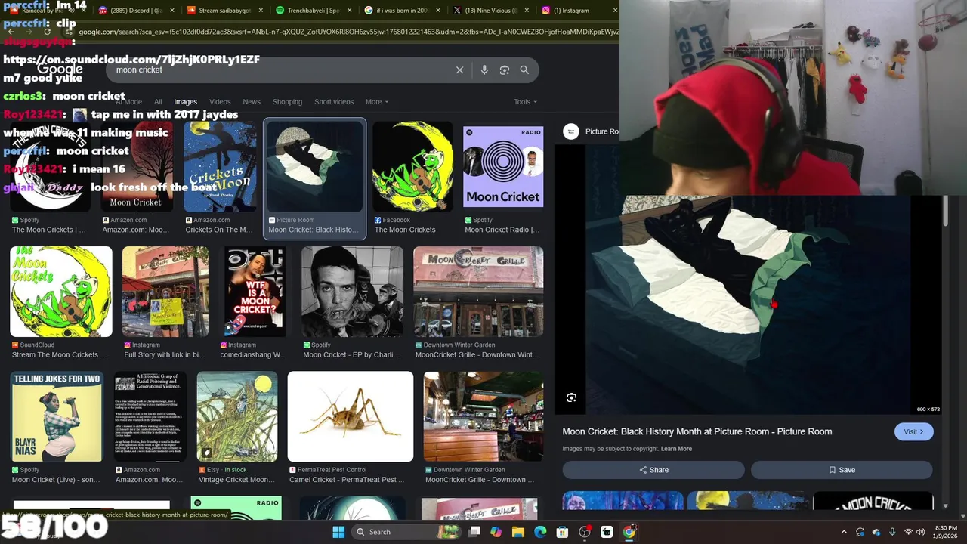Open the tray microphone indicator
The width and height of the screenshot is (967, 544).
tap(892, 532)
